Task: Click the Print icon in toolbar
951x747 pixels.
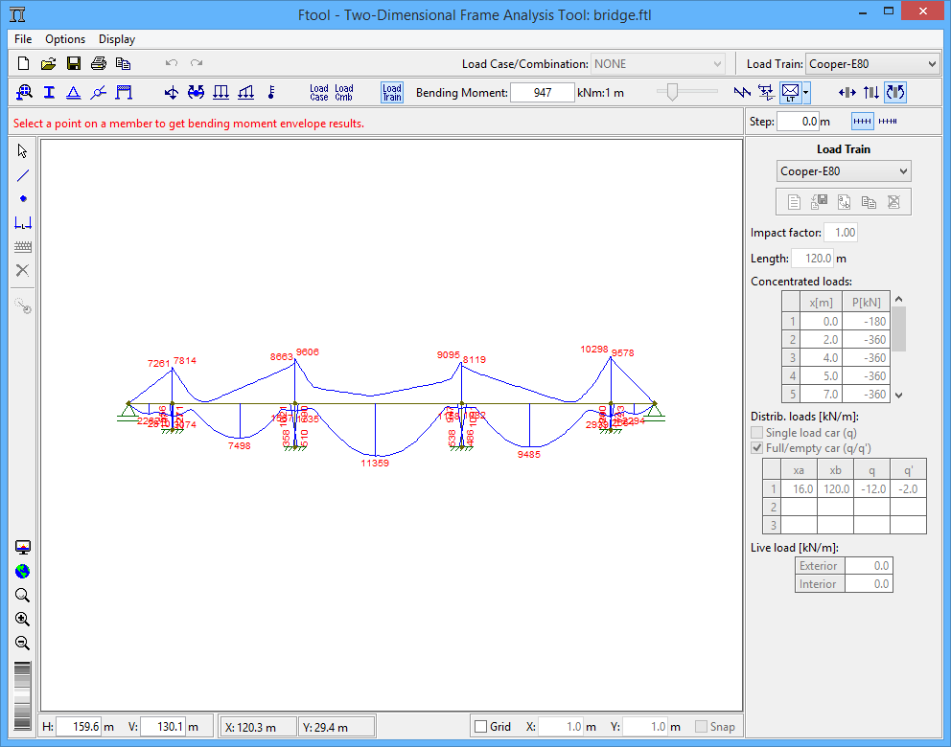Action: (98, 64)
